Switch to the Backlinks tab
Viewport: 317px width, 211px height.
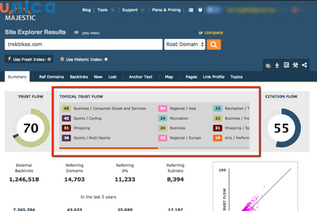click(x=79, y=77)
